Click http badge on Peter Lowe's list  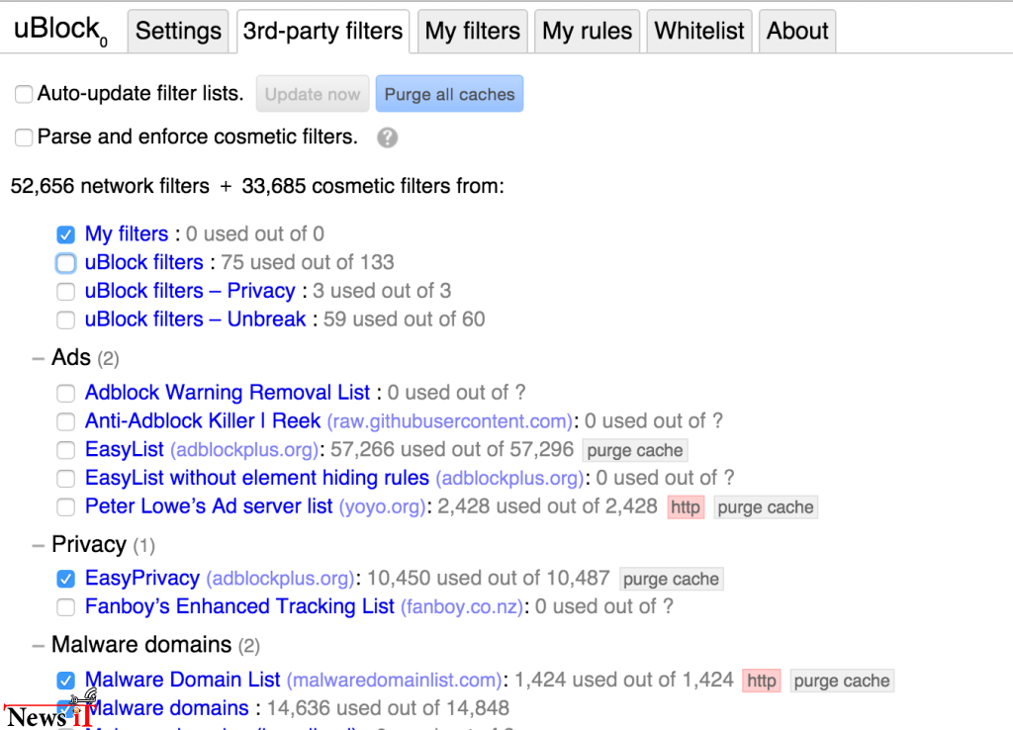[686, 507]
